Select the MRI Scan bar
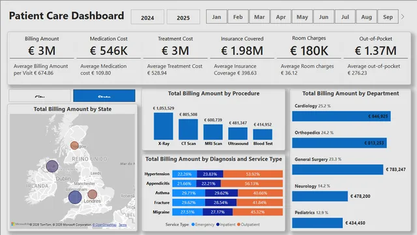 [213, 132]
